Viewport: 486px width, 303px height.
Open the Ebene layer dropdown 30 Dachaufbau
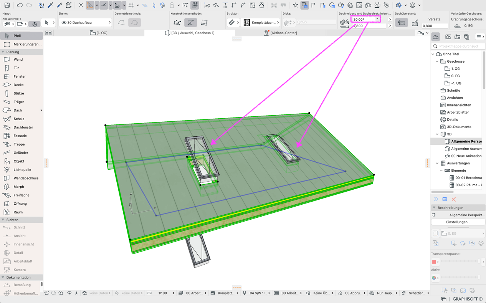85,23
